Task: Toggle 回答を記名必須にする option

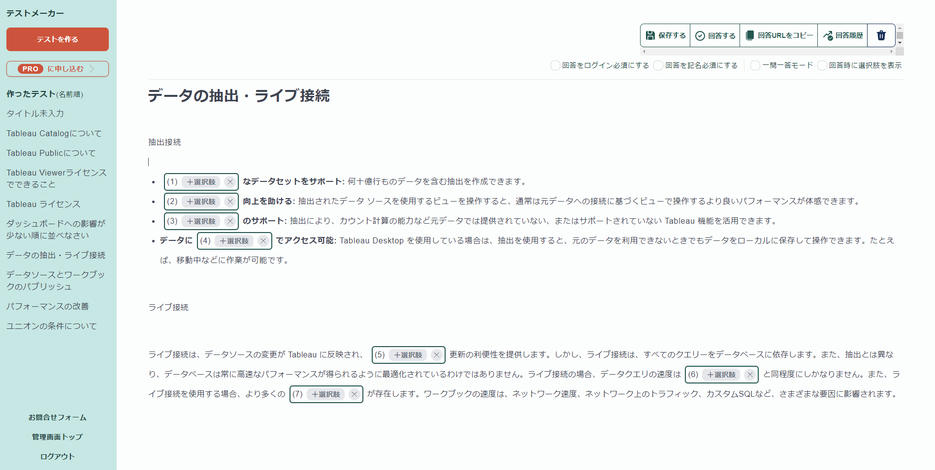Action: [x=658, y=65]
